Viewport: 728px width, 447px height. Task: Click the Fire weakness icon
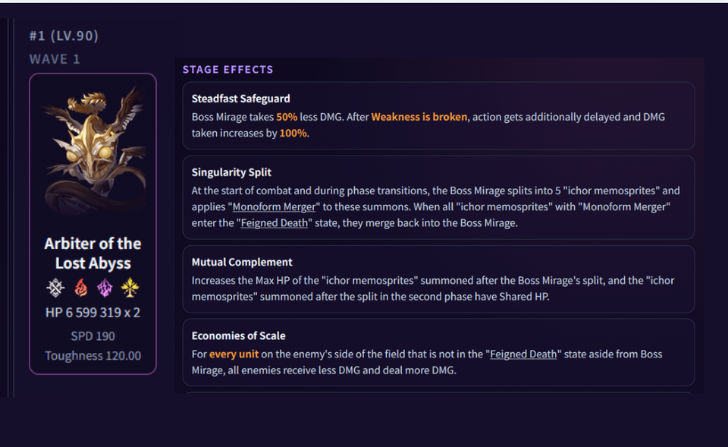click(x=81, y=288)
